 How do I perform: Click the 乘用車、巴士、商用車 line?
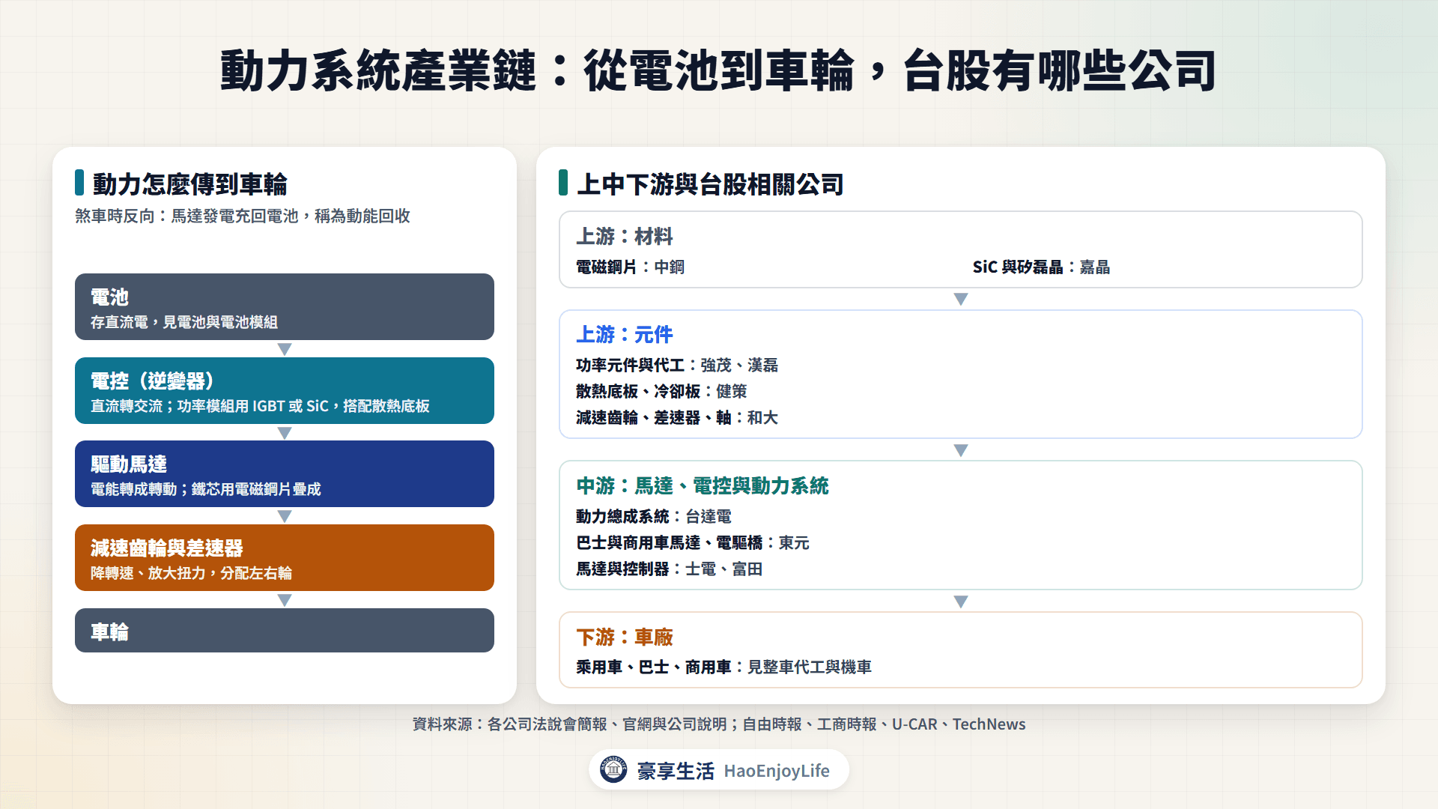pyautogui.click(x=723, y=667)
